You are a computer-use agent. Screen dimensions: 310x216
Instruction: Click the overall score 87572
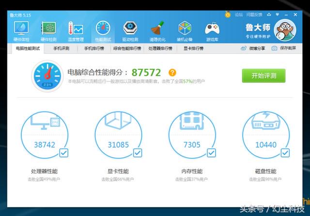(146, 73)
